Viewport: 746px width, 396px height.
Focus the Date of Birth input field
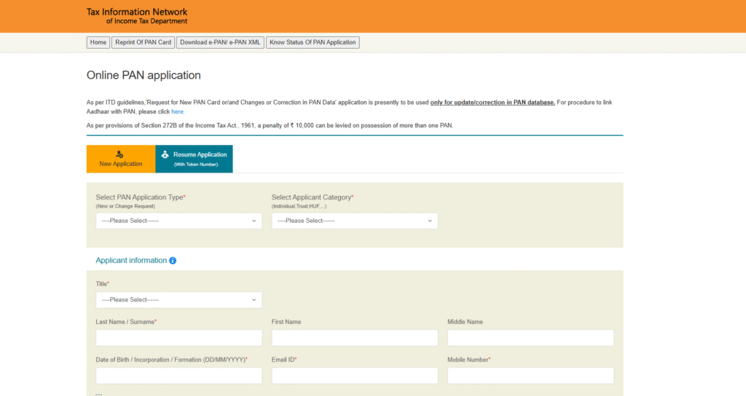click(x=178, y=376)
